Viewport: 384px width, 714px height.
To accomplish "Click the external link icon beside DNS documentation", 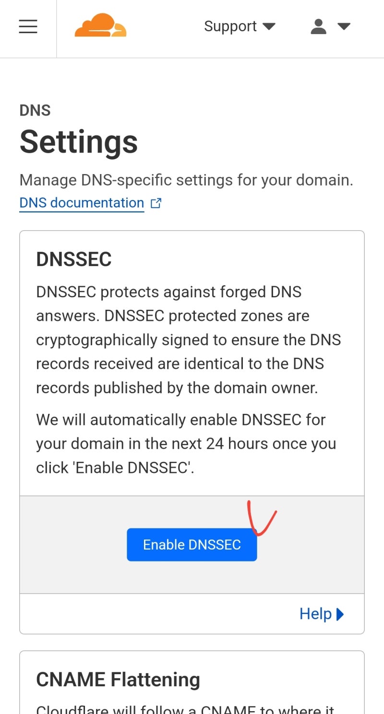I will 156,203.
